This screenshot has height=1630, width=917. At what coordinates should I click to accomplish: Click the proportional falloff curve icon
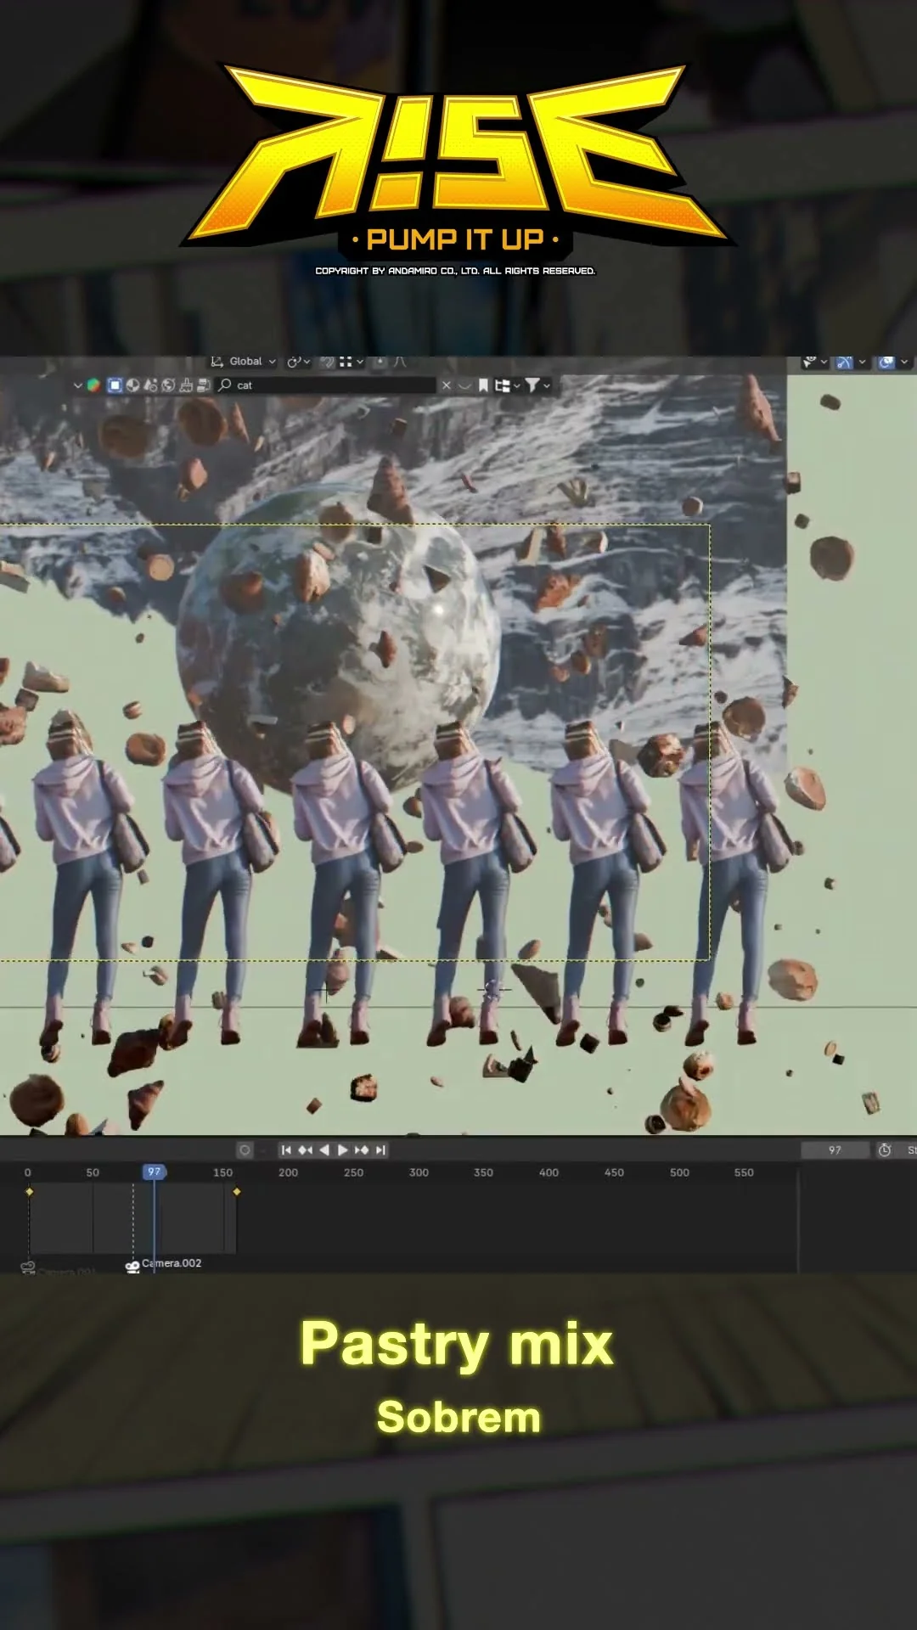click(400, 362)
